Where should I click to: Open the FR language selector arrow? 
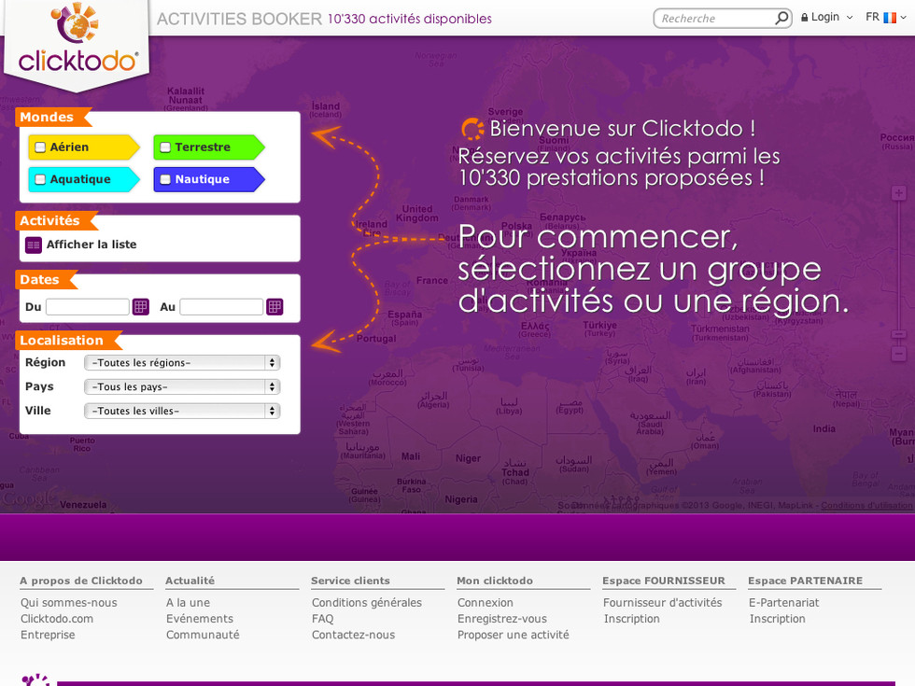(904, 18)
